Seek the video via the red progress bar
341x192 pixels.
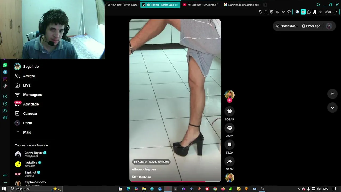point(175,182)
